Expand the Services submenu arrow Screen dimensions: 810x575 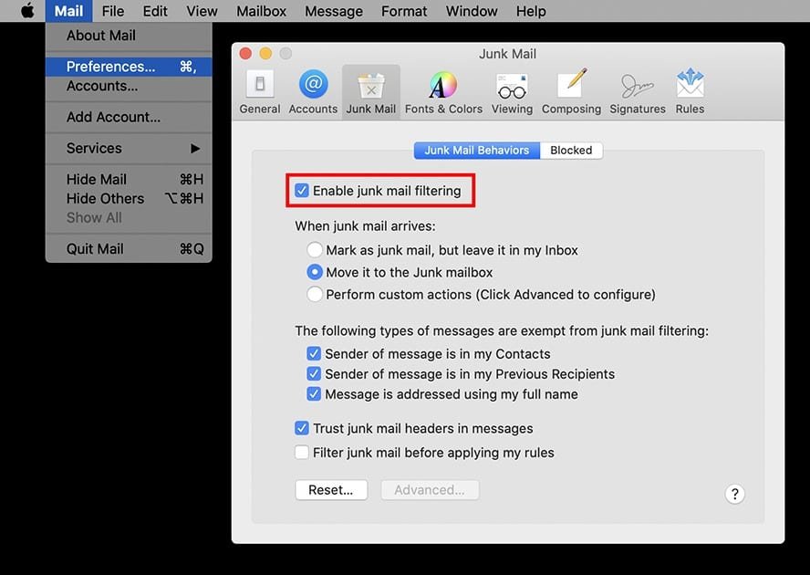tap(195, 149)
